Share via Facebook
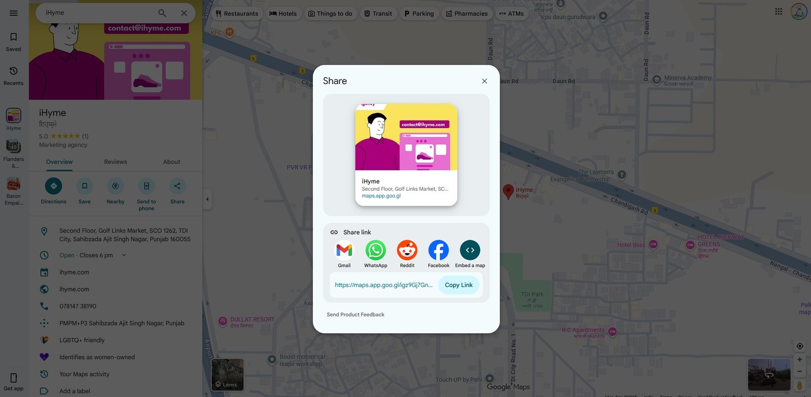 438,250
